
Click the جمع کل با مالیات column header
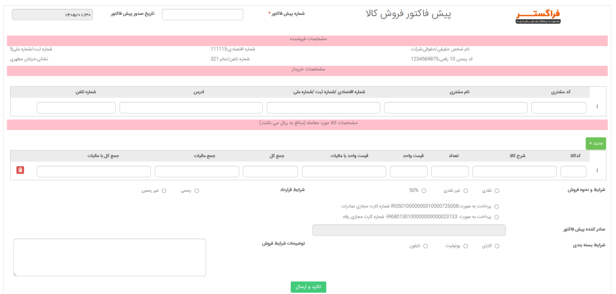pos(103,156)
